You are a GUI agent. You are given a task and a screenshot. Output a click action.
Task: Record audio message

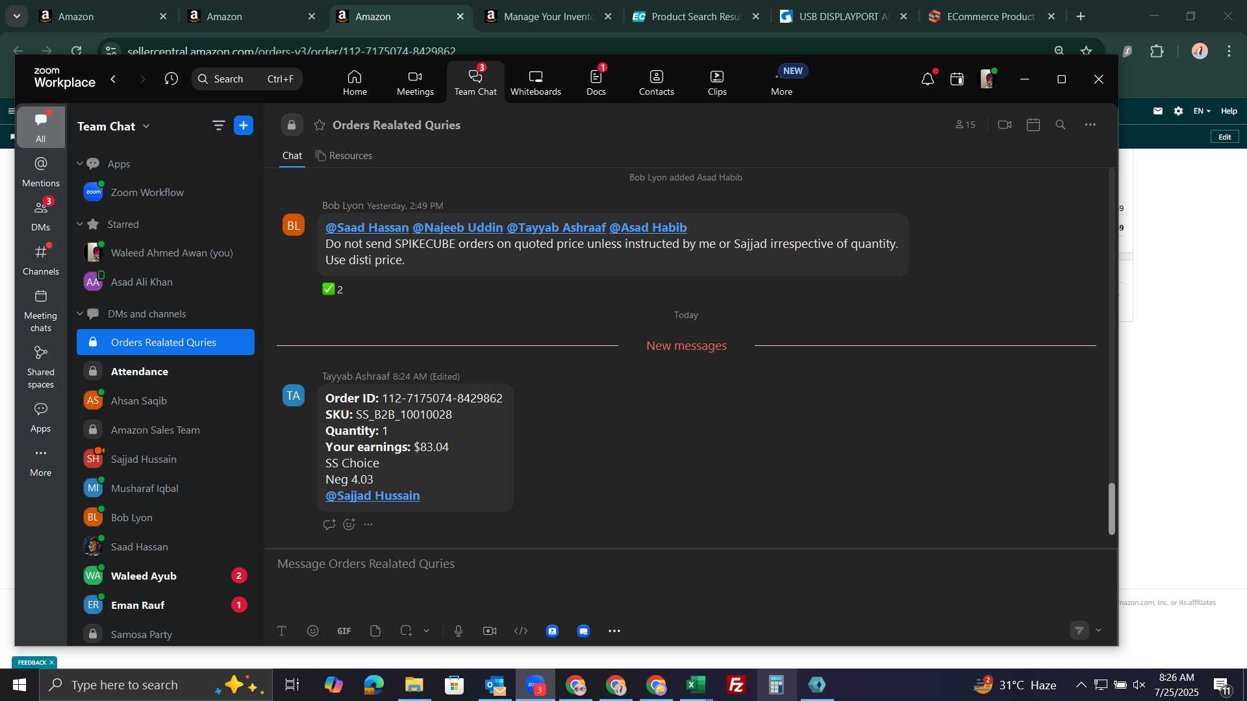coord(459,631)
